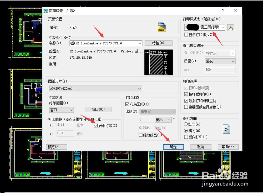Image resolution: width=263 pixels, height=193 pixels.
Task: Select 纵向(A) orientation radio button
Action: pyautogui.click(x=186, y=124)
